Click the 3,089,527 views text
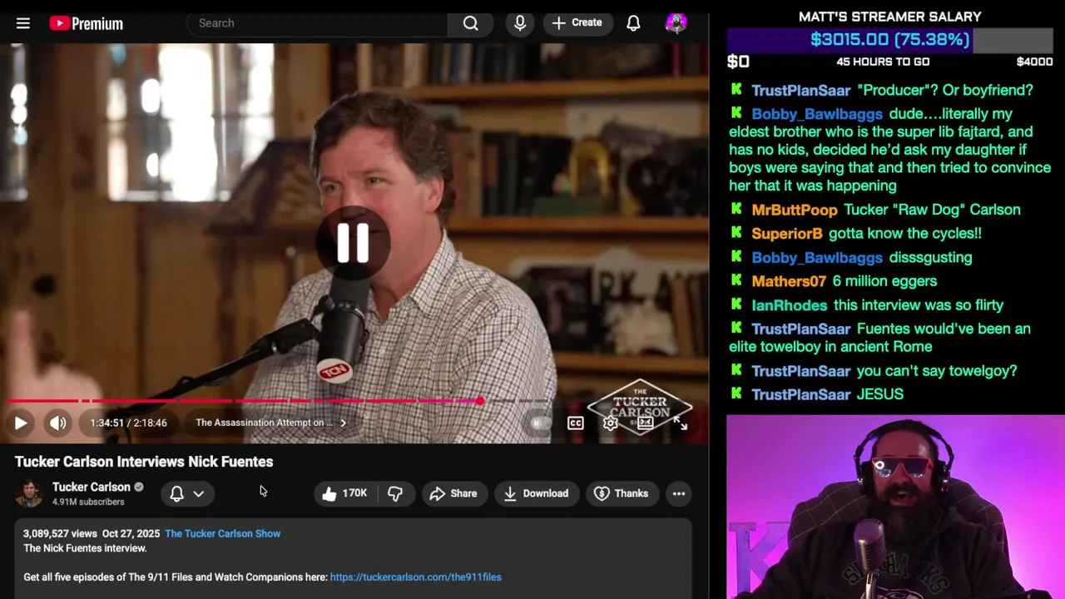Viewport: 1065px width, 599px height. [x=60, y=533]
